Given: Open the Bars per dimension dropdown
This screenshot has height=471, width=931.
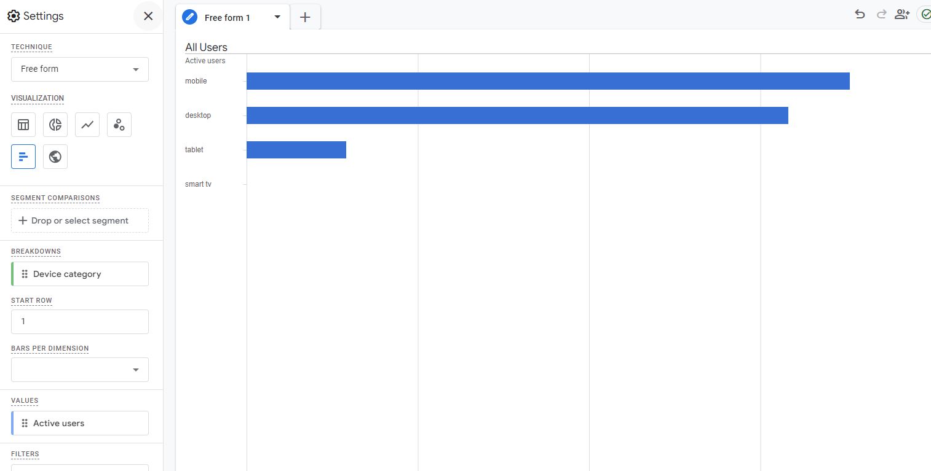Looking at the screenshot, I should (x=79, y=369).
